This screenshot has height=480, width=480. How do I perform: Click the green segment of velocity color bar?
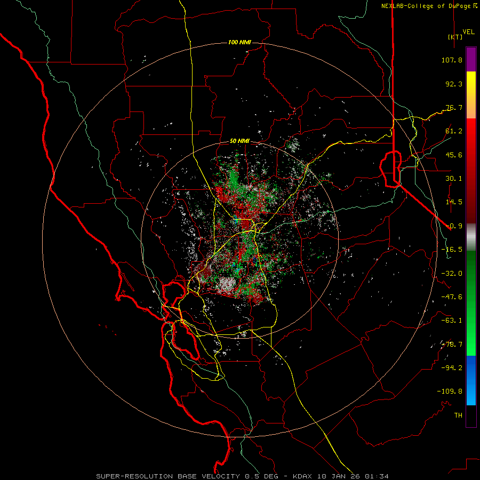(x=471, y=303)
